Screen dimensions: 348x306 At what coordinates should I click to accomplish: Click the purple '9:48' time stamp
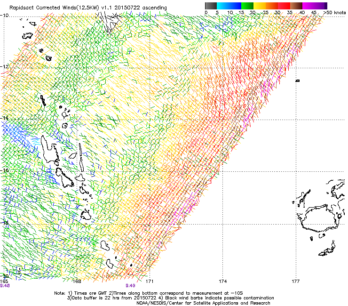[x=5, y=286]
